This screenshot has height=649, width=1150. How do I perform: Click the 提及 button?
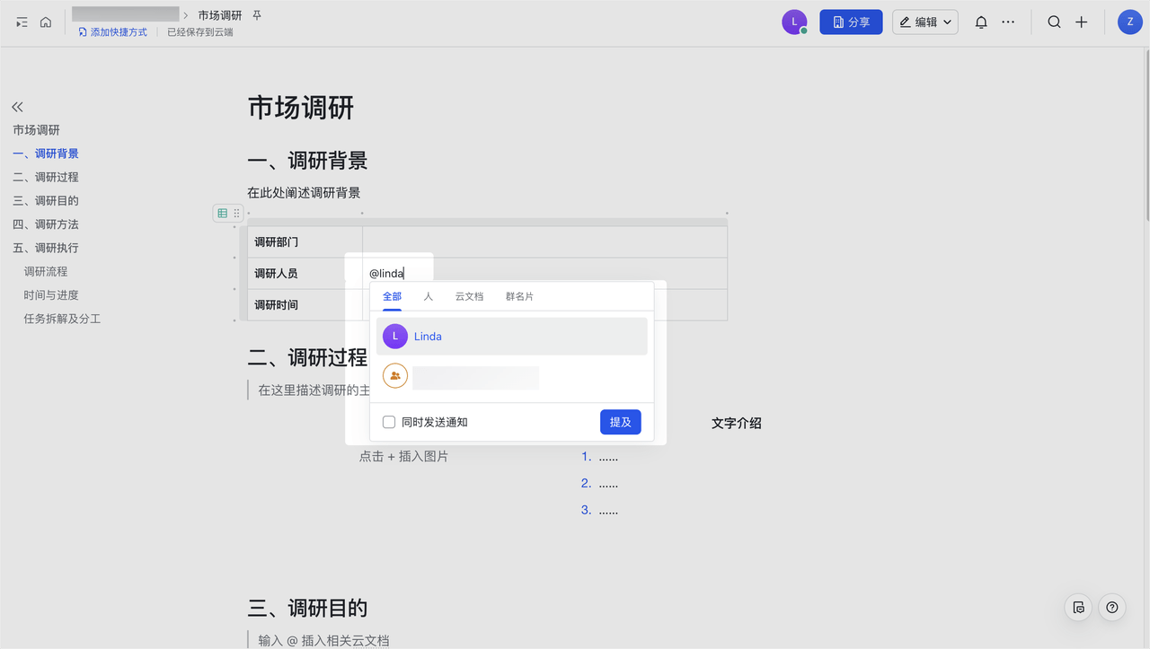click(620, 422)
